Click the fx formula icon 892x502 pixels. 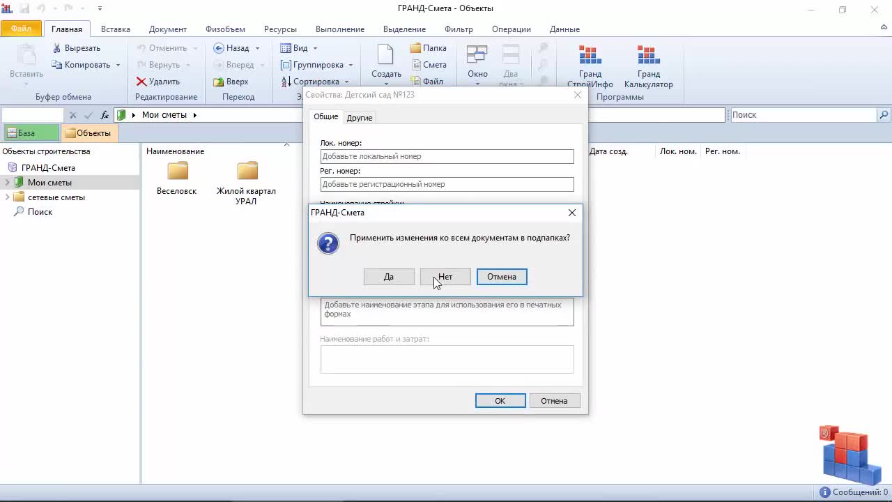[105, 115]
